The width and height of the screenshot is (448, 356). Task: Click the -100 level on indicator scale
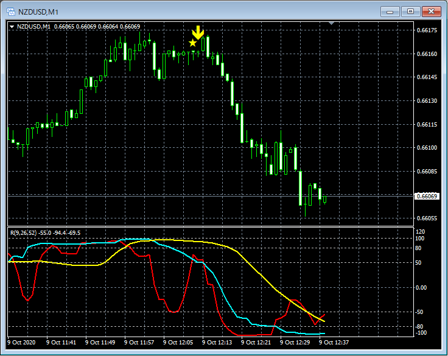tap(420, 333)
